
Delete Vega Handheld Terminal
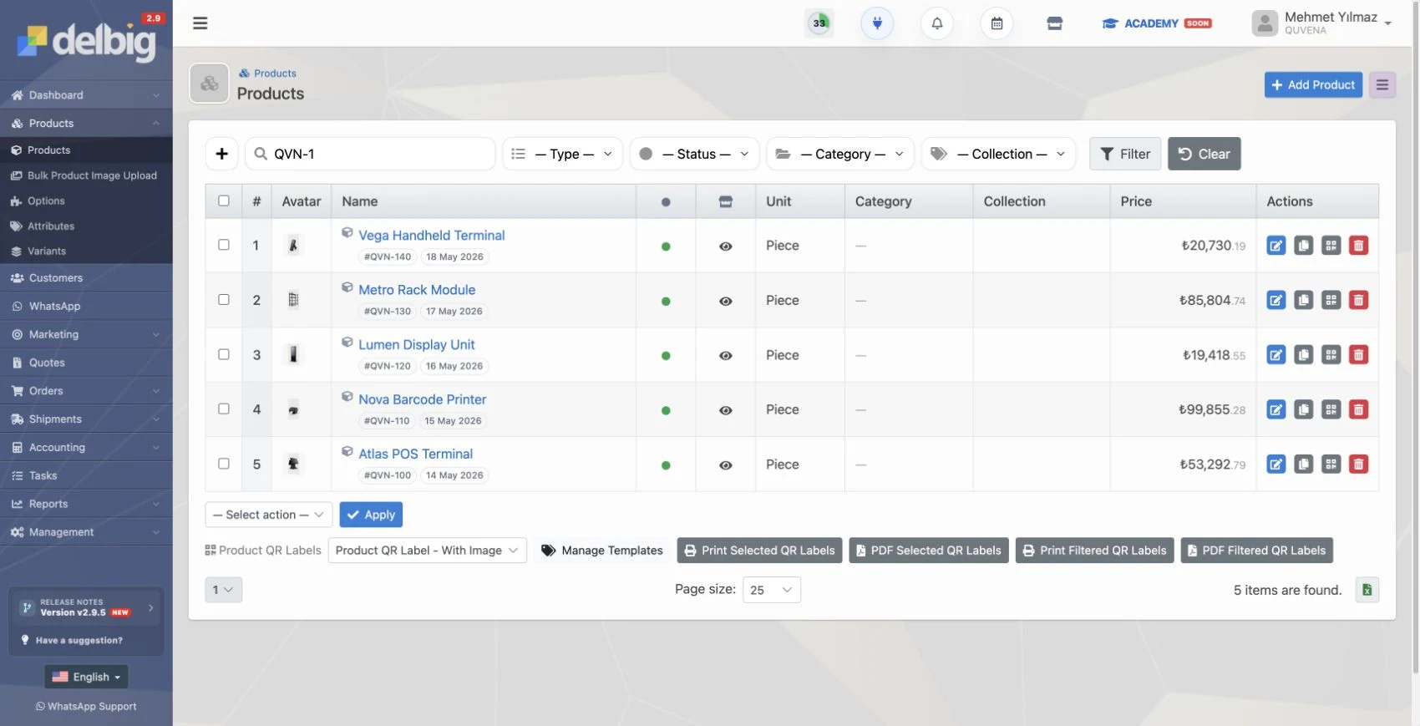pyautogui.click(x=1359, y=246)
